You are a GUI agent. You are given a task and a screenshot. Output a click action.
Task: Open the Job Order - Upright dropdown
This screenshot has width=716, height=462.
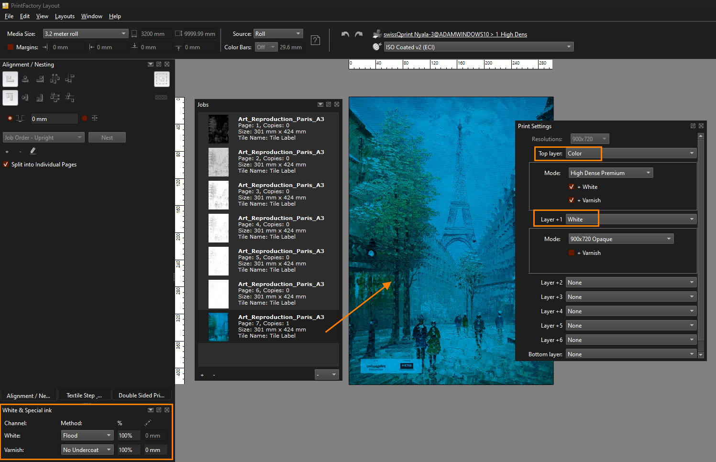pos(44,137)
